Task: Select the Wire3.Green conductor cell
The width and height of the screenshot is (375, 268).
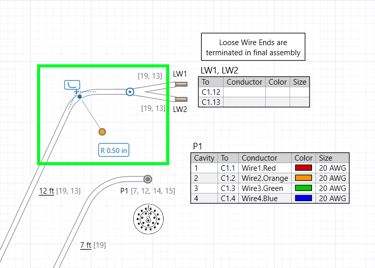Action: [265, 188]
